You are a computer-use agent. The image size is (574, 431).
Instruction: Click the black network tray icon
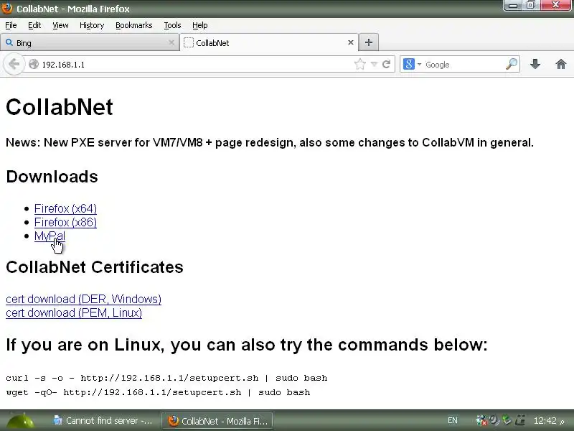519,420
